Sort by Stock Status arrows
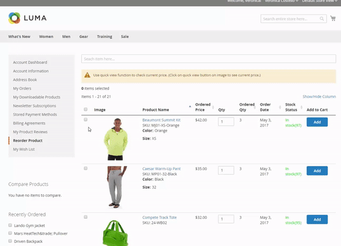Image resolution: width=341 pixels, height=246 pixels. pos(302,107)
